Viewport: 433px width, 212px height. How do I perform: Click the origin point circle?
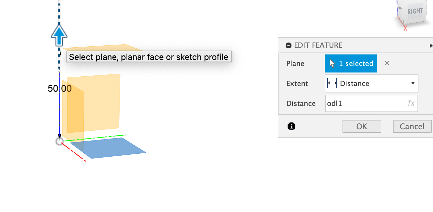(x=59, y=141)
